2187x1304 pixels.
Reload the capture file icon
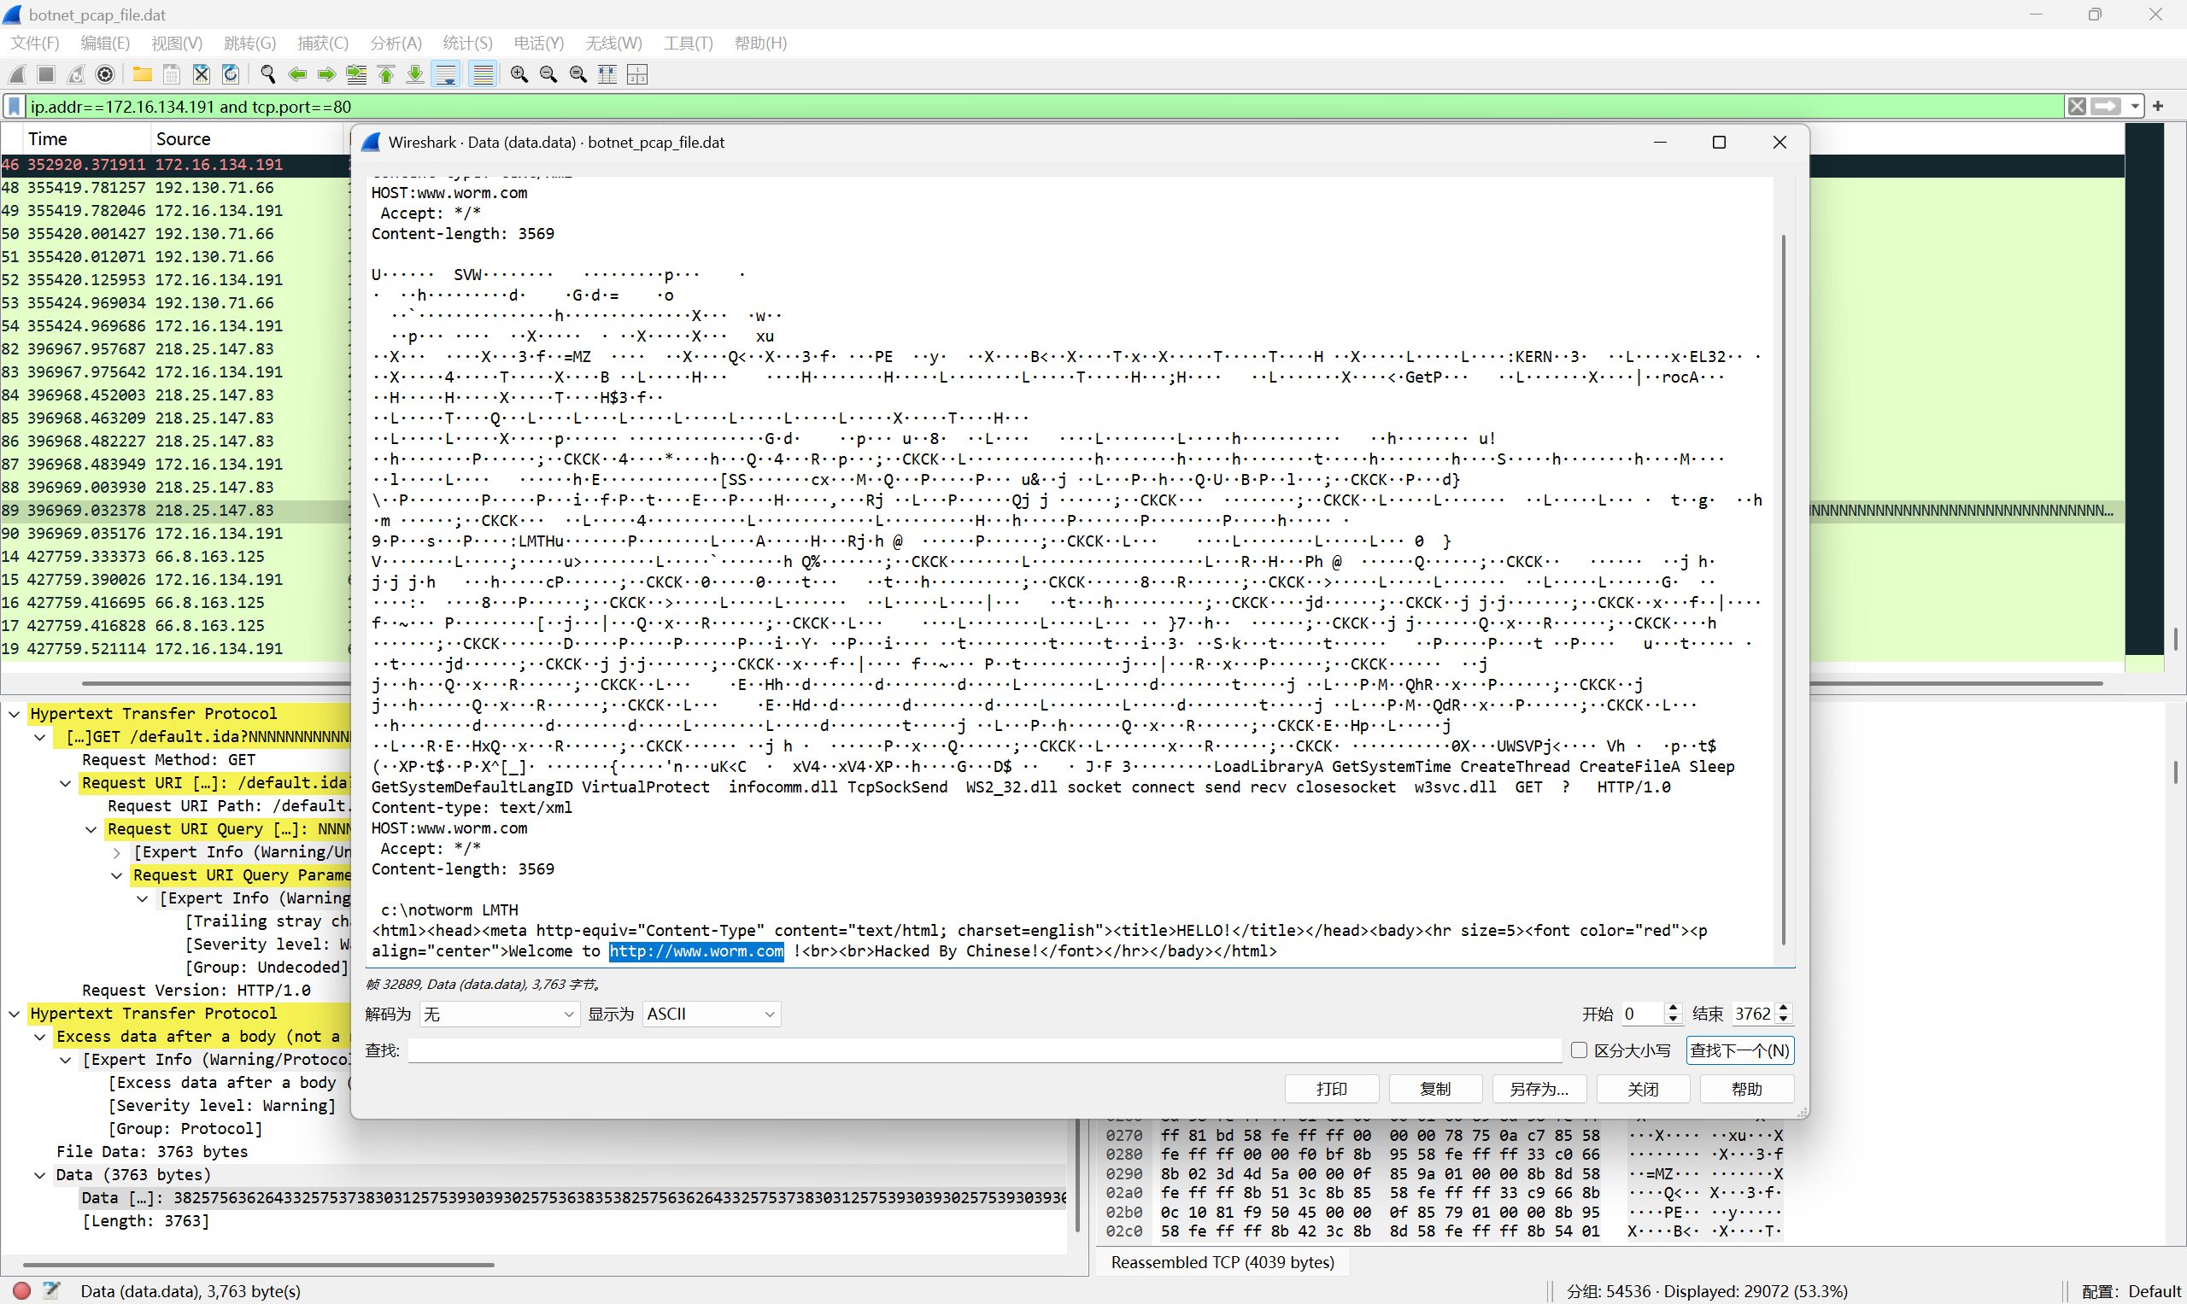click(x=231, y=74)
